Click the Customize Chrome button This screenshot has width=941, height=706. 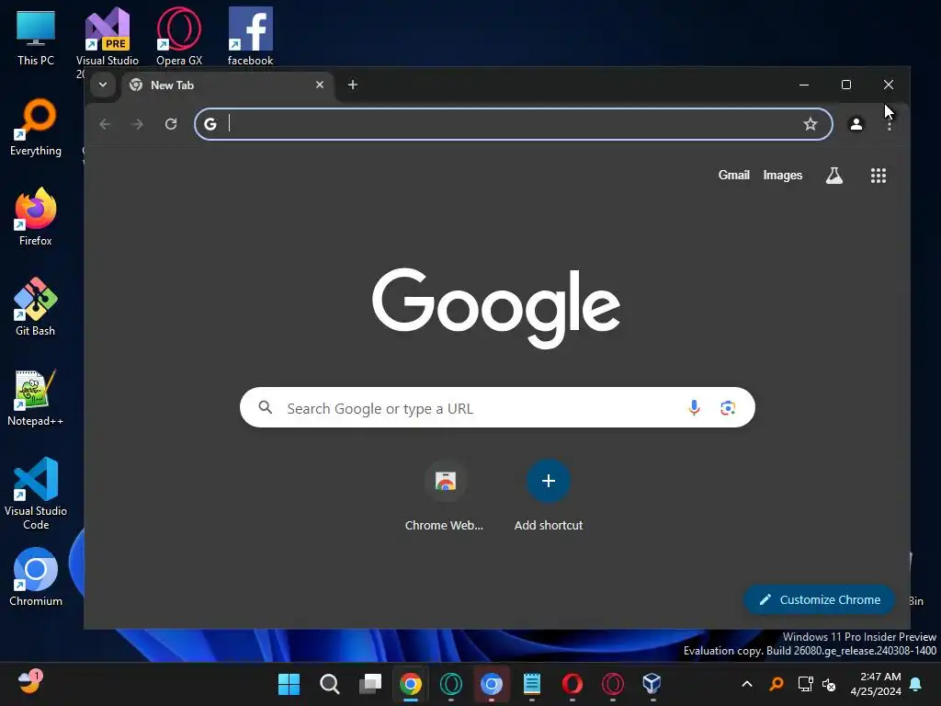820,599
